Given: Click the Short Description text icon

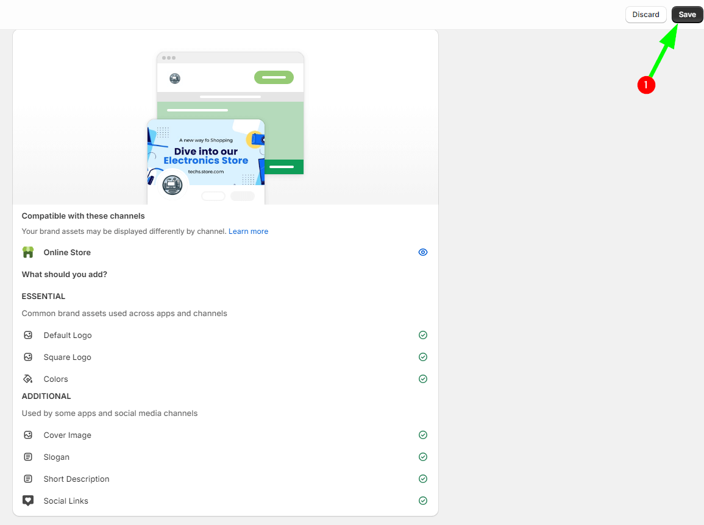Looking at the screenshot, I should tap(28, 479).
